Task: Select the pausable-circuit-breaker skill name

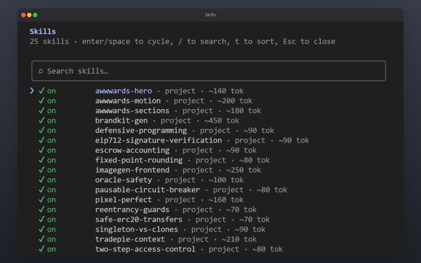Action: point(147,190)
